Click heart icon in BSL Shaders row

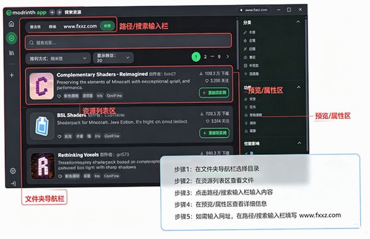[x=208, y=121]
